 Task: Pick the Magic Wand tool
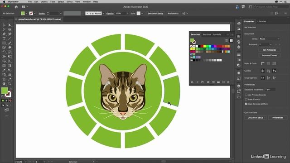[x=4, y=29]
